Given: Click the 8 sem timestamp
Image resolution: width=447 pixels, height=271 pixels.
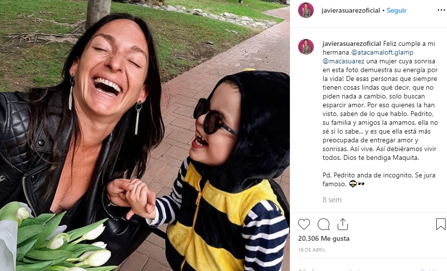Looking at the screenshot, I should click(332, 200).
